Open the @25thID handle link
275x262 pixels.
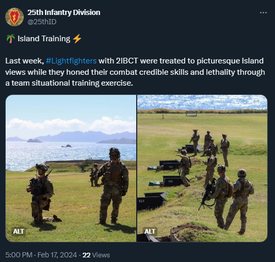click(x=42, y=22)
